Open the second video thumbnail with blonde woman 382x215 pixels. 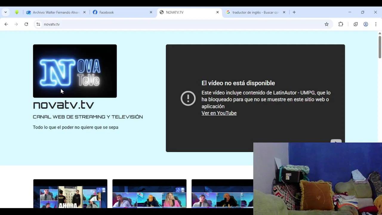[150, 193]
